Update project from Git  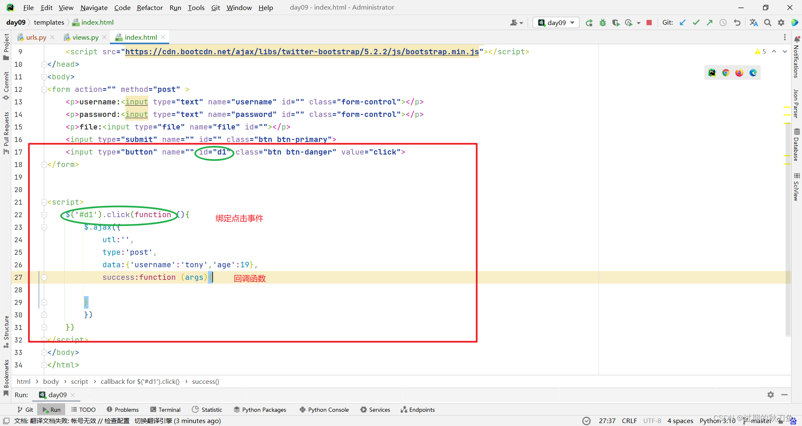683,23
